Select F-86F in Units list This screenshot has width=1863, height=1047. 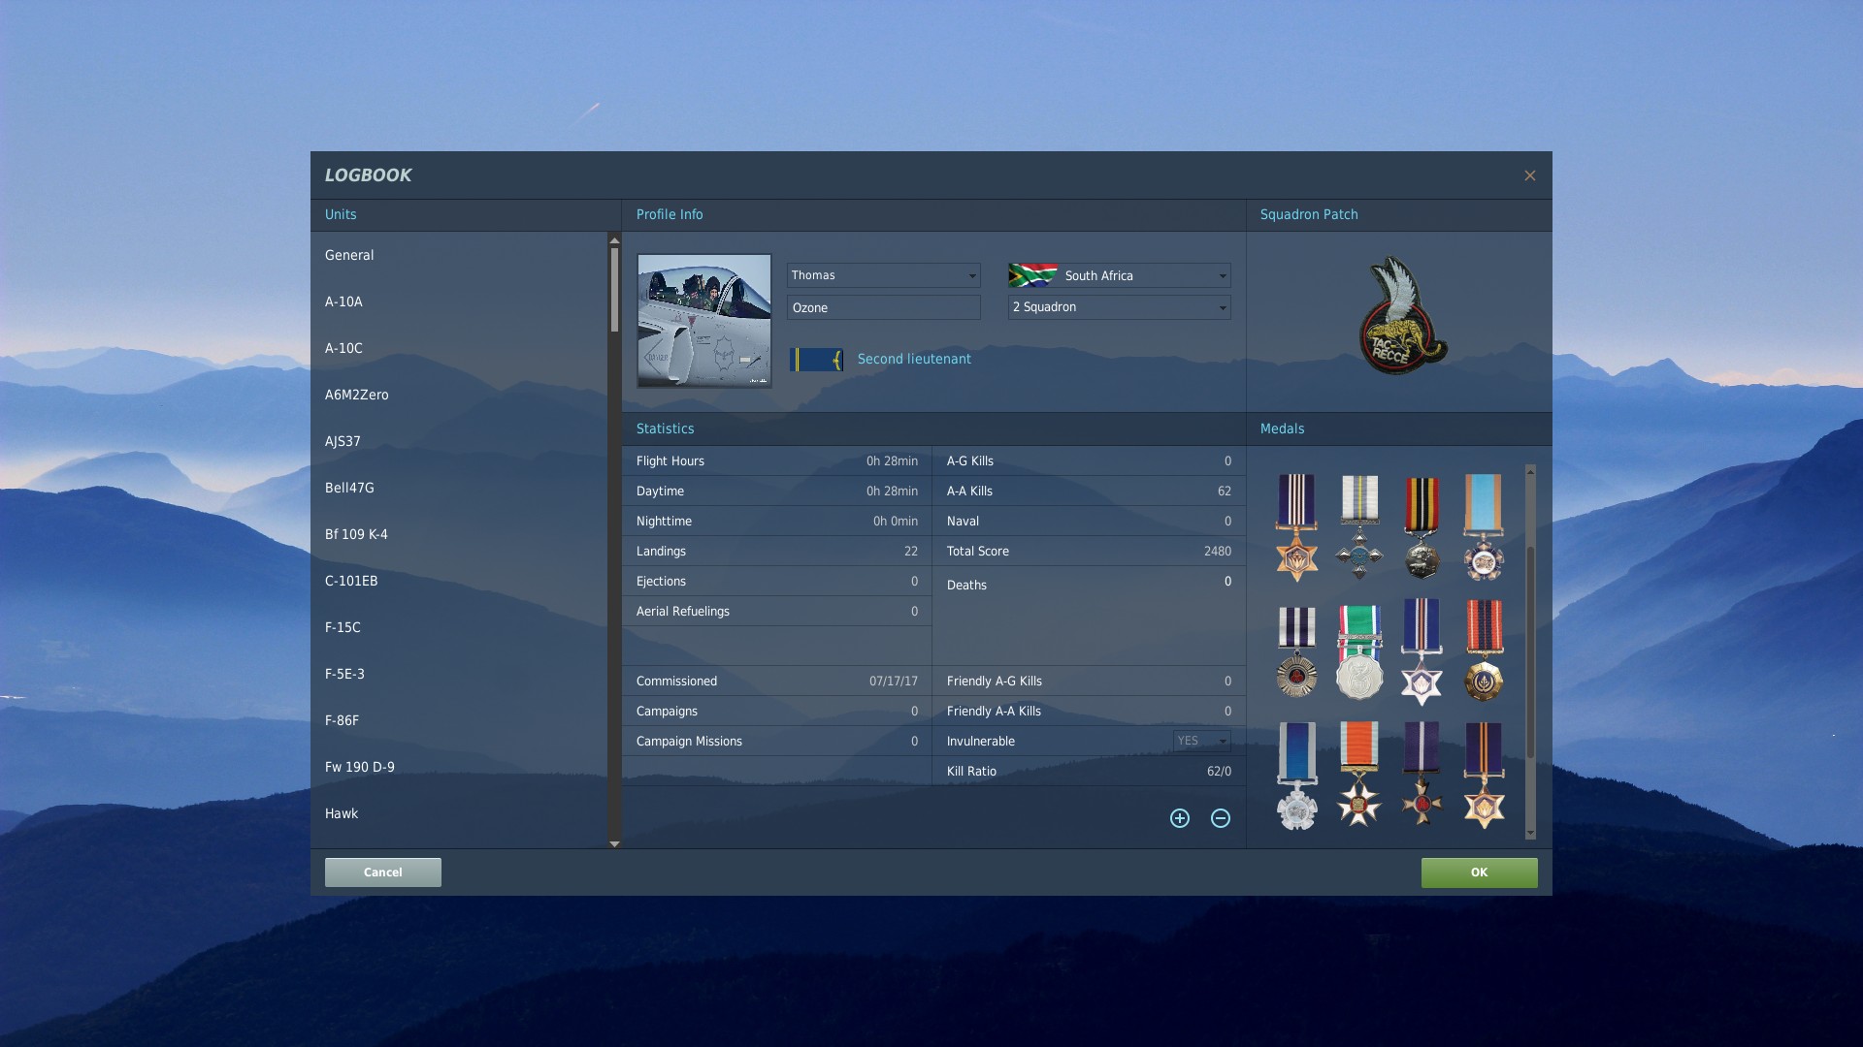342,720
